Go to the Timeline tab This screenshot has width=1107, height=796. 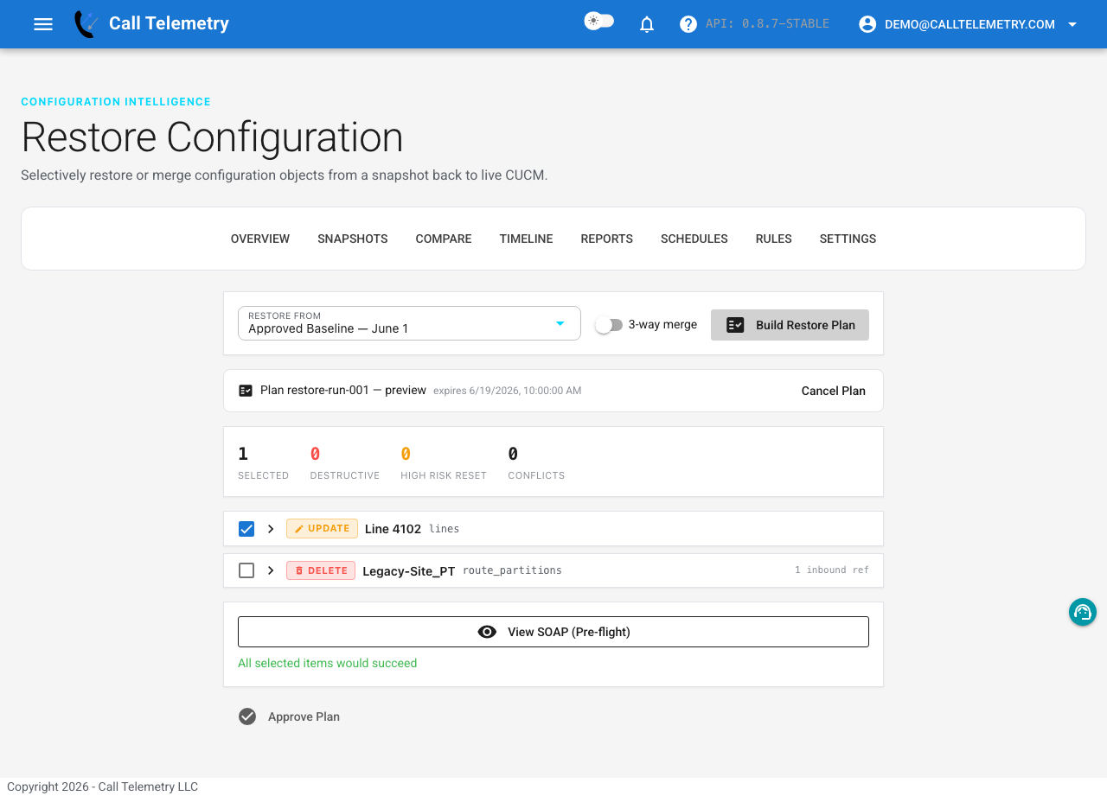[526, 239]
